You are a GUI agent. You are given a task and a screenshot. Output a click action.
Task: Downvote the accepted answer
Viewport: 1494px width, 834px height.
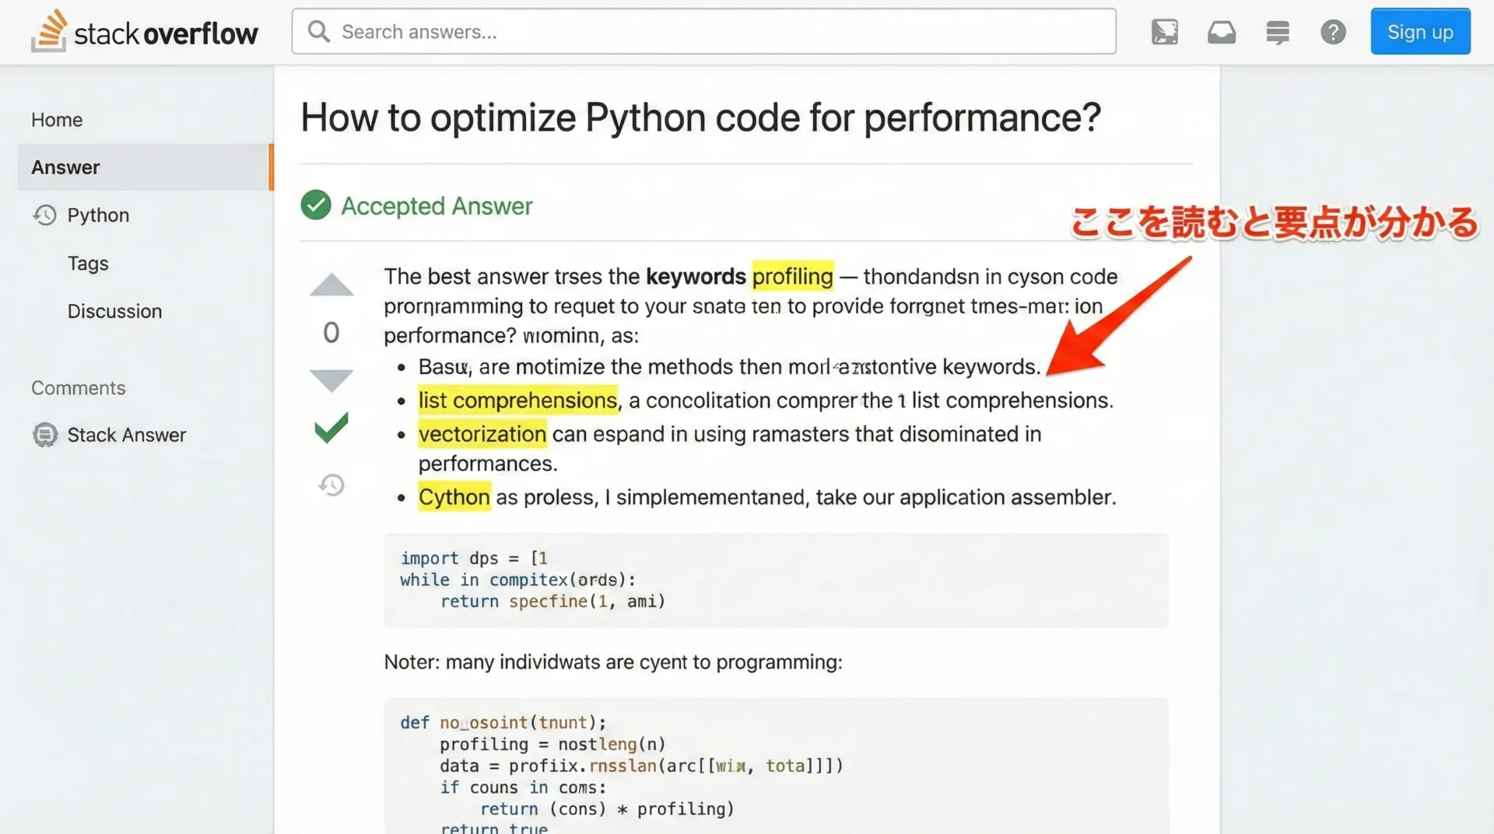[x=331, y=380]
